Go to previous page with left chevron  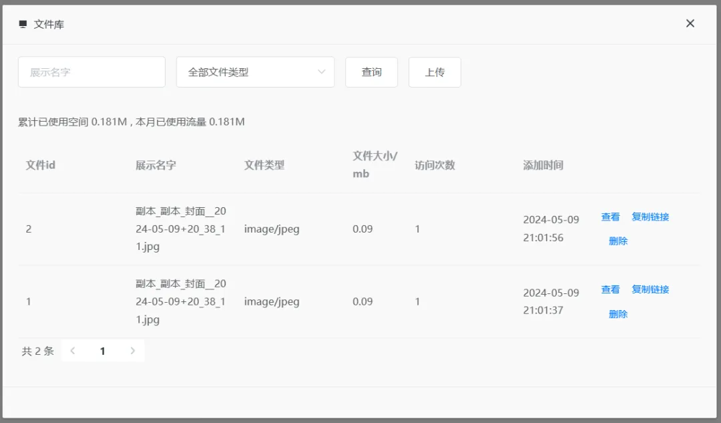tap(73, 351)
